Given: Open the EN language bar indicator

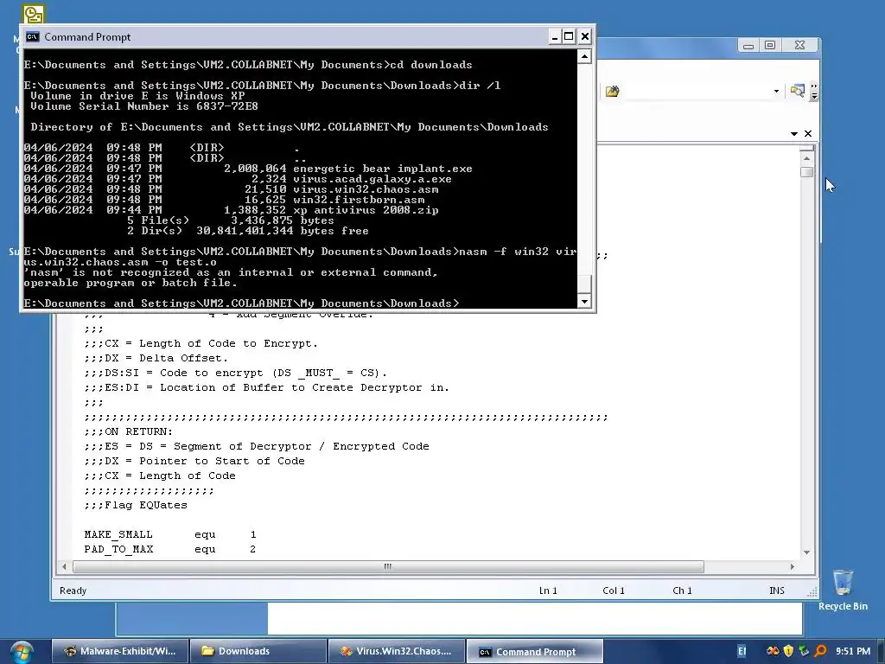Looking at the screenshot, I should 742,651.
